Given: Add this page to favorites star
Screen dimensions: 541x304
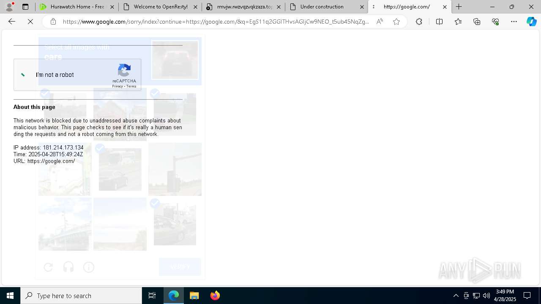Looking at the screenshot, I should (x=396, y=22).
